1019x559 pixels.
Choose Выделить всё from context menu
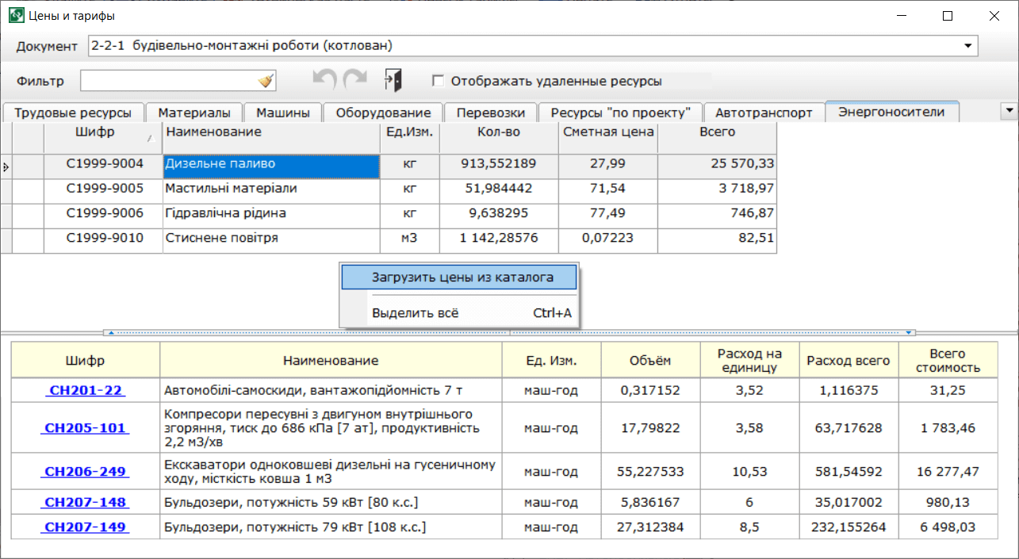click(x=415, y=313)
